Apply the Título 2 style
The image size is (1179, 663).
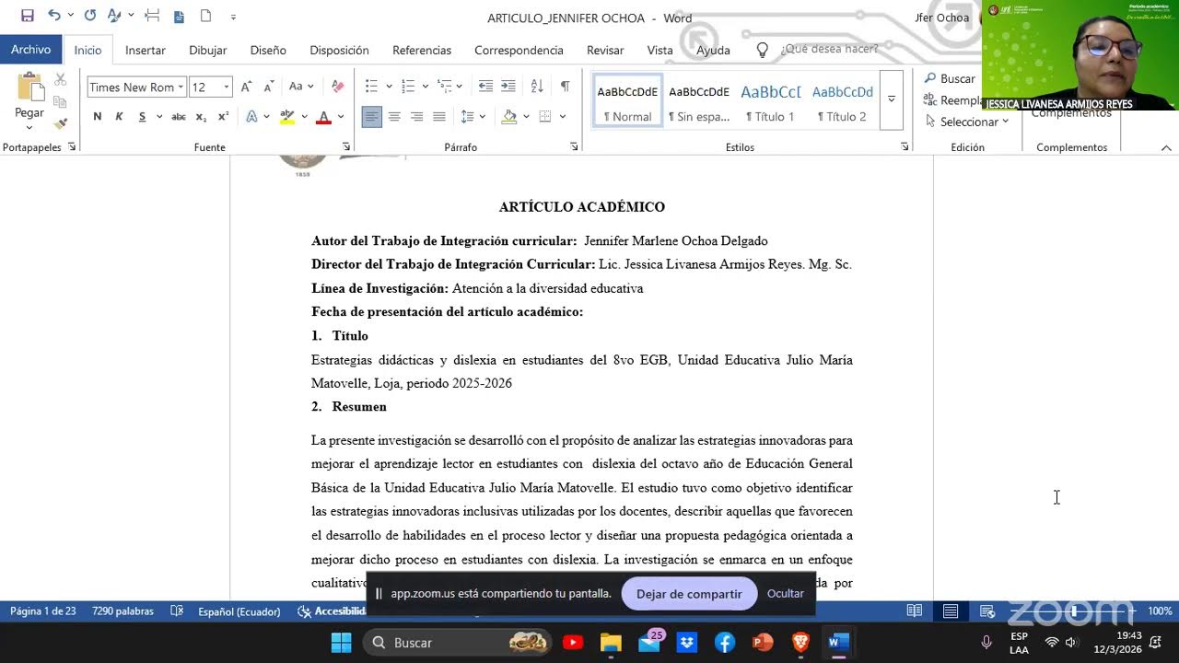842,101
